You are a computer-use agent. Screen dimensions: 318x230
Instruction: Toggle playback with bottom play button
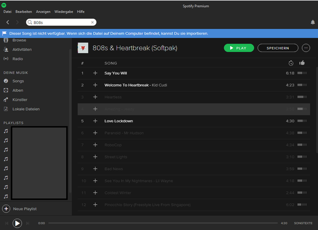click(x=17, y=223)
